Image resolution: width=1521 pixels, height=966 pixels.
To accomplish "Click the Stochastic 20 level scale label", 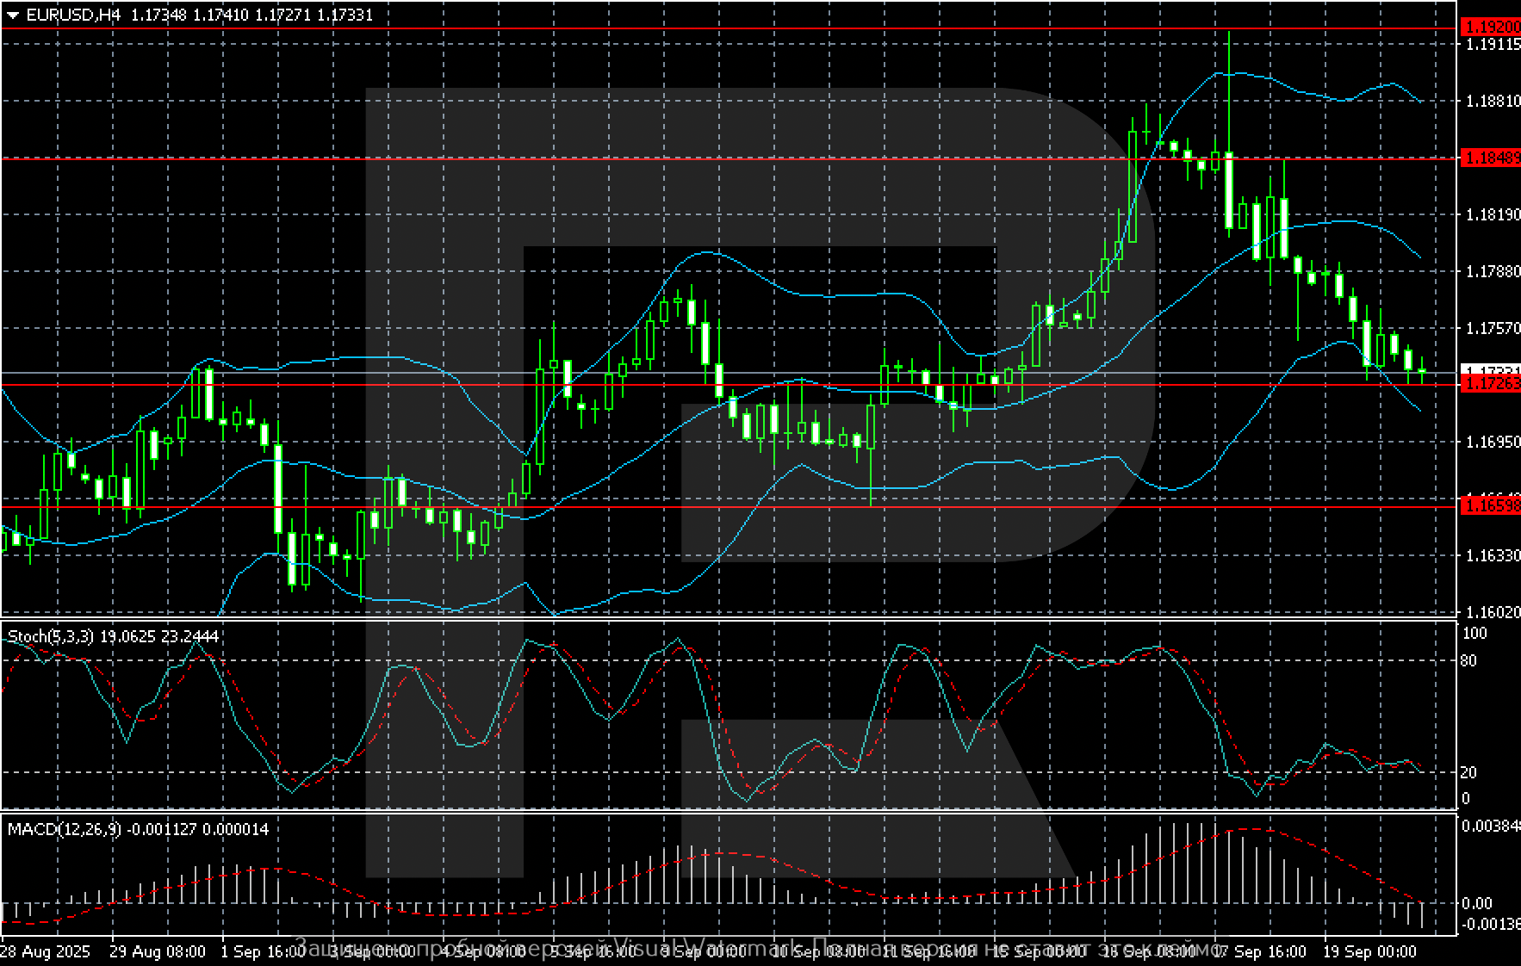I will pos(1468,772).
